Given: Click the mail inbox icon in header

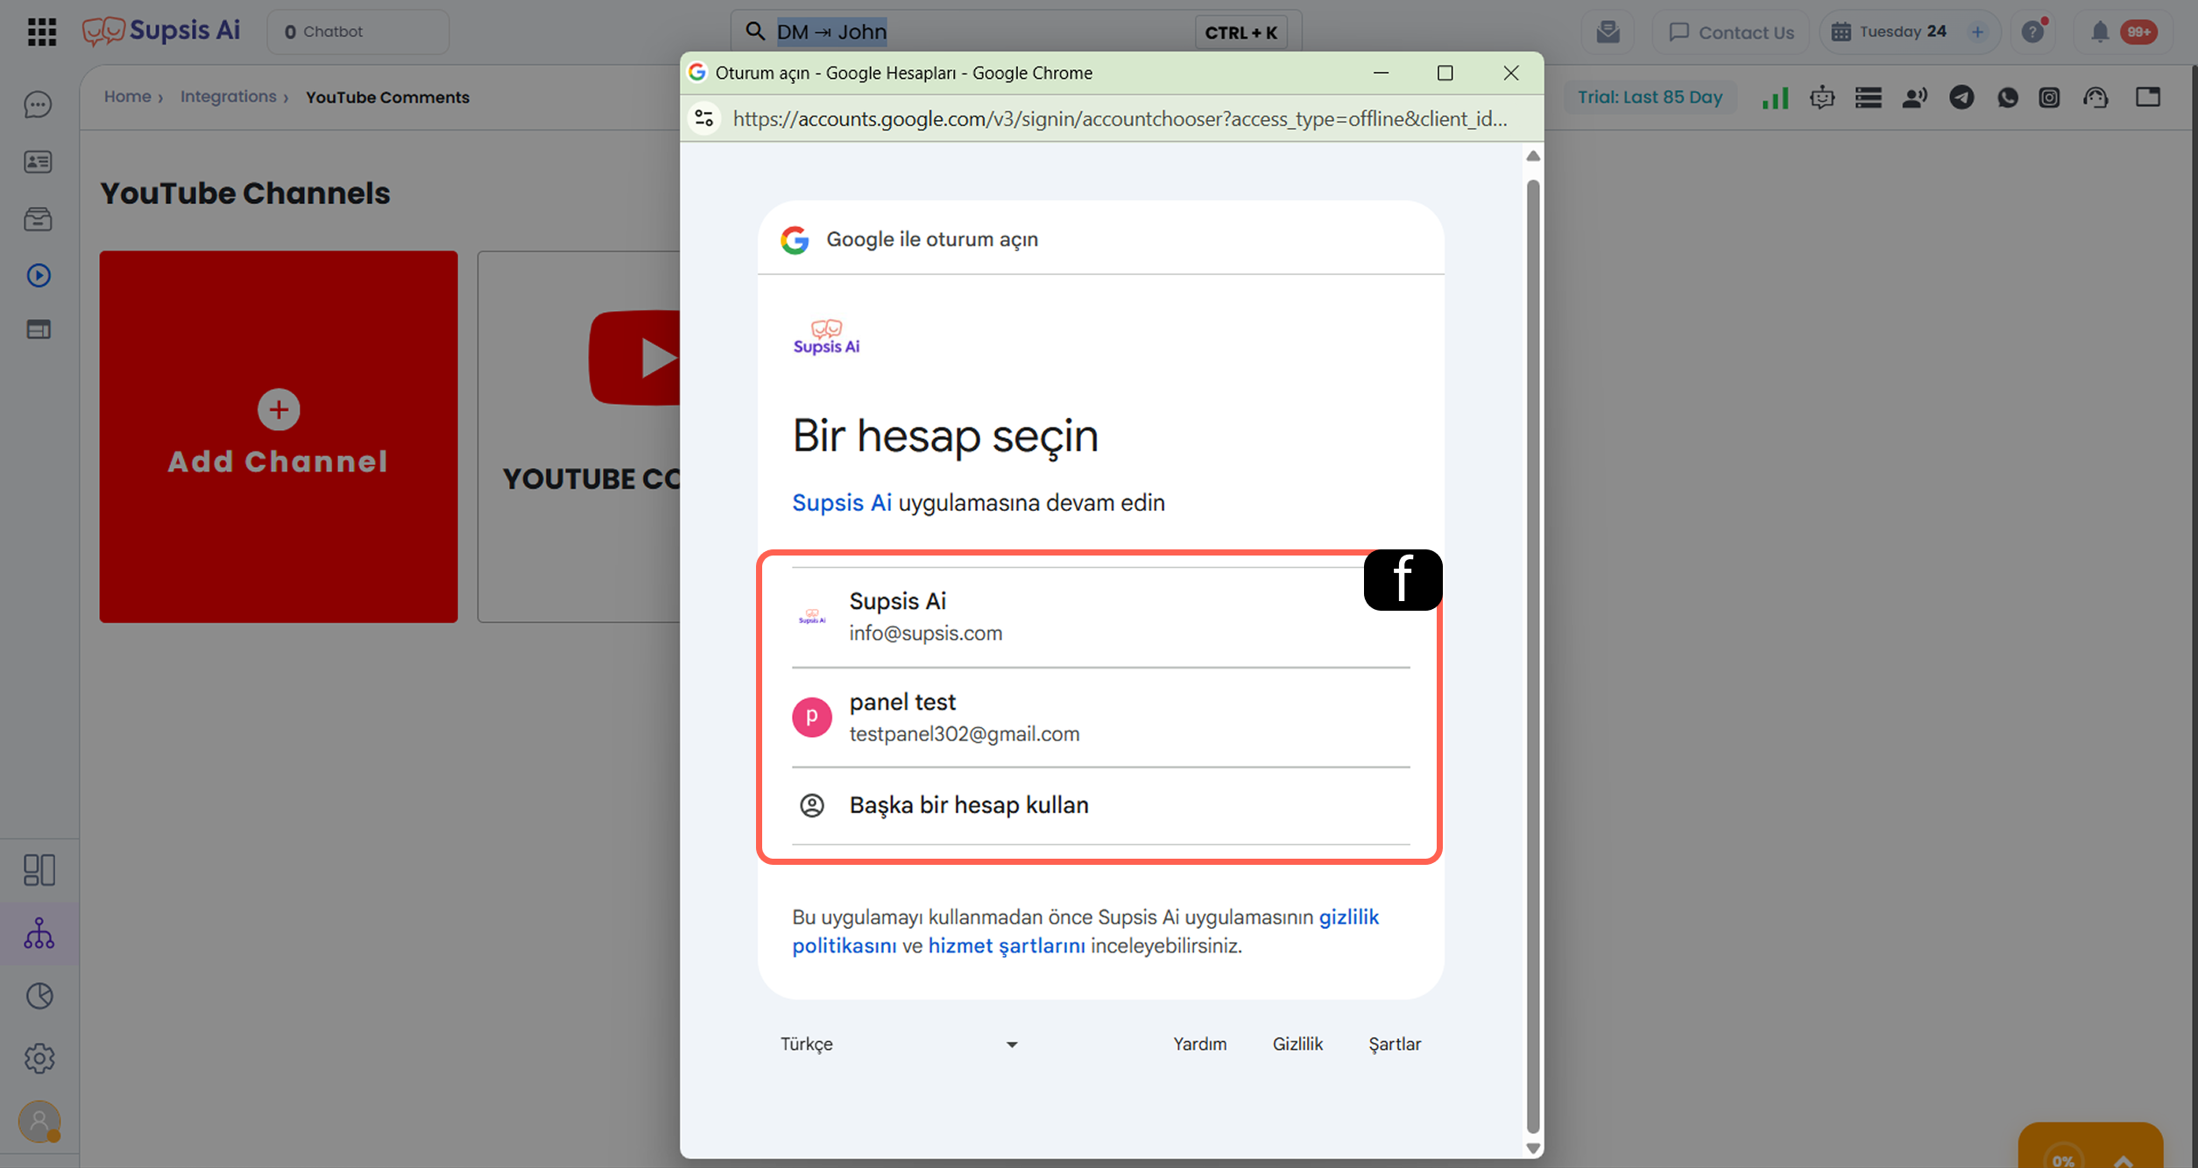Looking at the screenshot, I should point(1608,32).
